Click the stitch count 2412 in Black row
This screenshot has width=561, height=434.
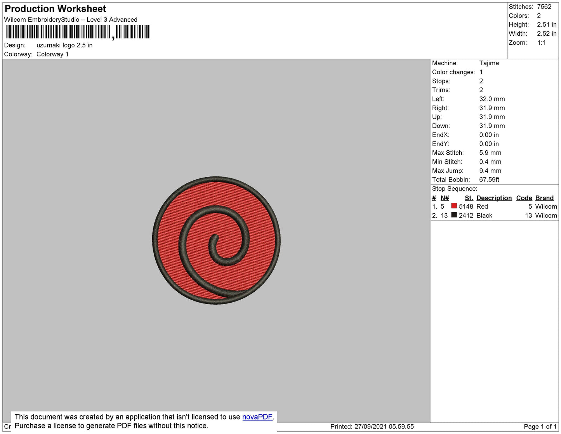466,215
